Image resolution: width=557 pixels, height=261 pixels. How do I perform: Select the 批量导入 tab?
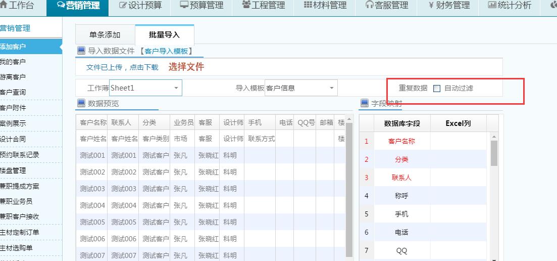tap(164, 35)
